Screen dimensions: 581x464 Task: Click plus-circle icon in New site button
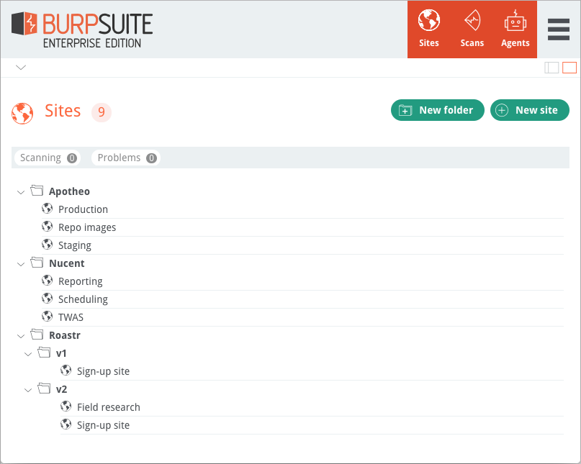[x=502, y=110]
